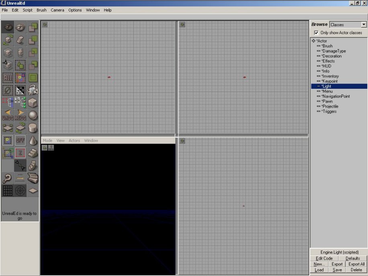Click the Intersect brush icon

33,52
